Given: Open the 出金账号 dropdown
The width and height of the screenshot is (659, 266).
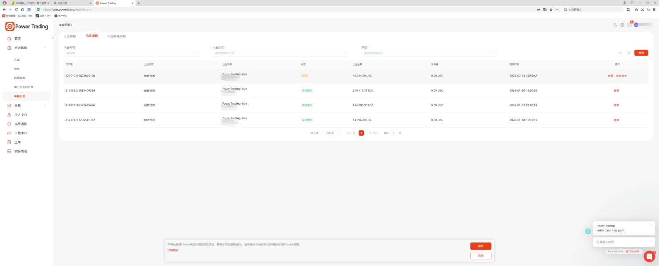Looking at the screenshot, I should coord(132,53).
